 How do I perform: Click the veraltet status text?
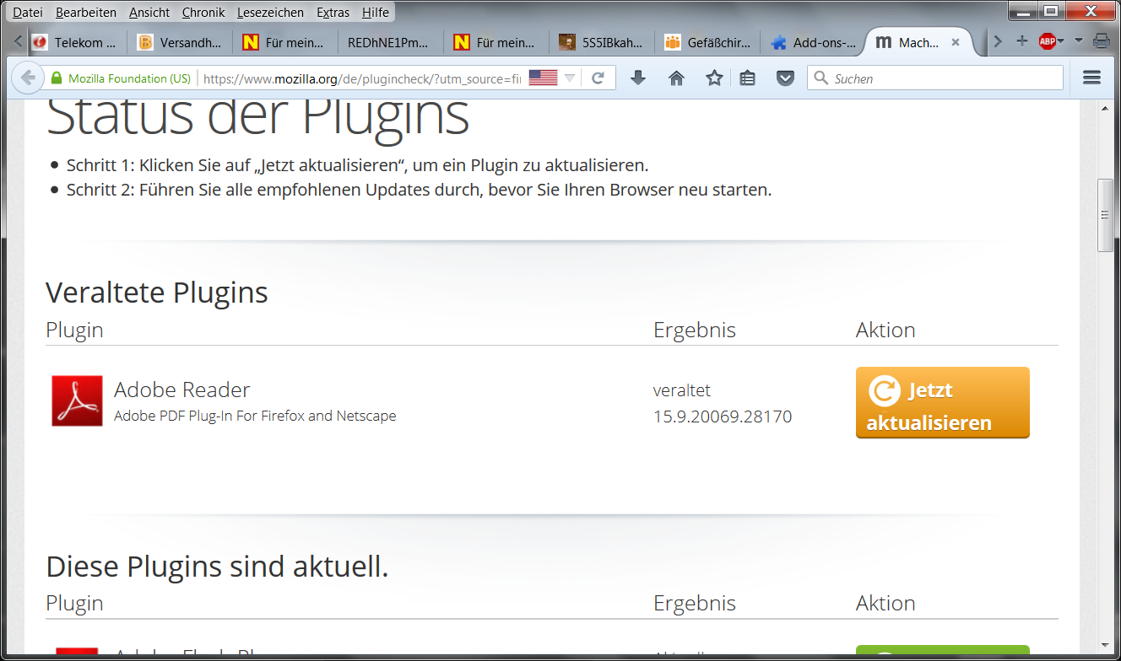682,390
